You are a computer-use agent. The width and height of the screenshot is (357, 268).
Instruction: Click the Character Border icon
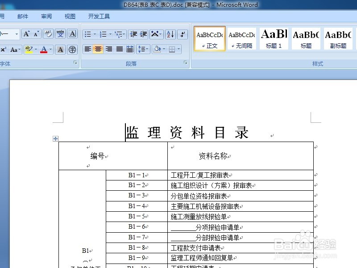[72, 33]
